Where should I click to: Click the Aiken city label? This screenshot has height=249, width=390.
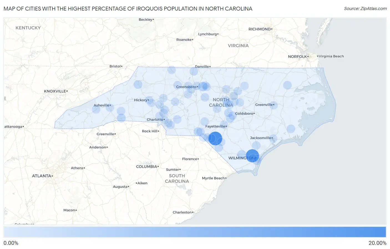143,183
